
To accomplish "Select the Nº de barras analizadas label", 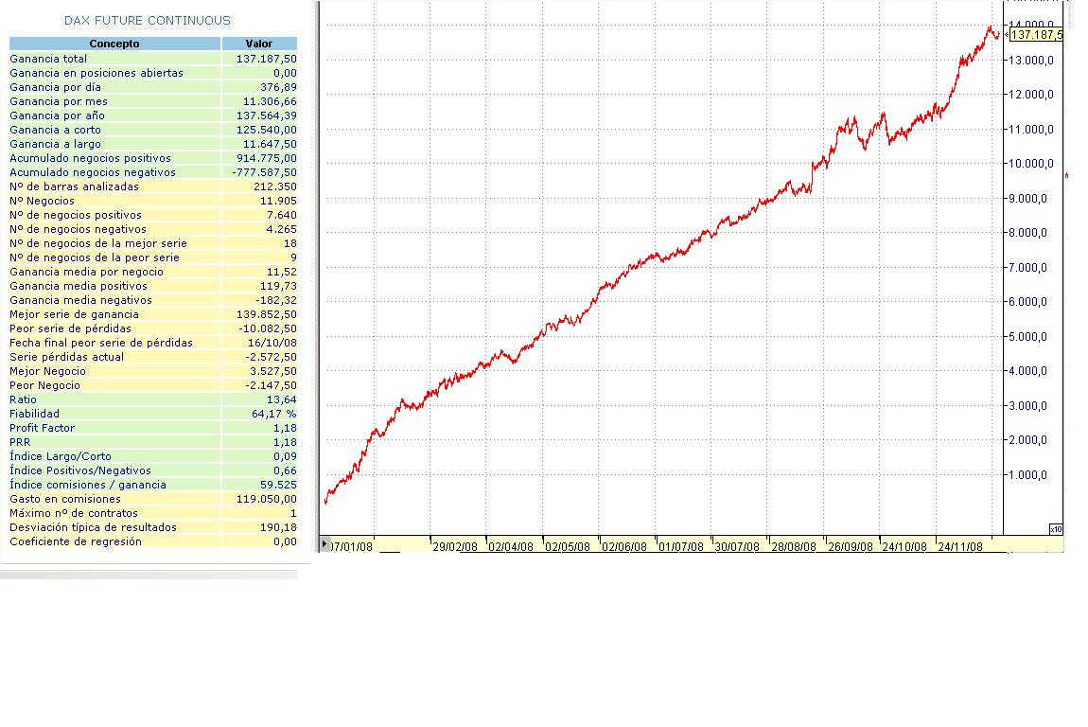I will [74, 186].
